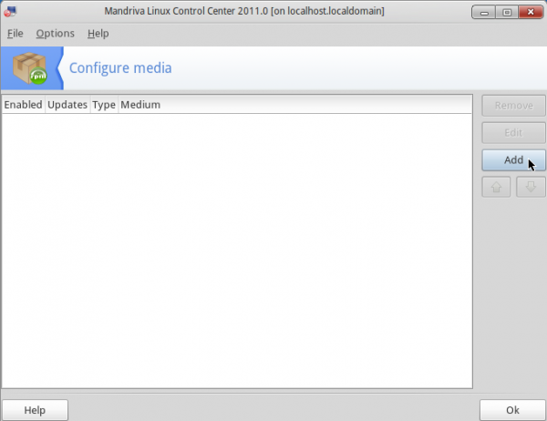Open the Help menu in the menu bar

pos(98,34)
